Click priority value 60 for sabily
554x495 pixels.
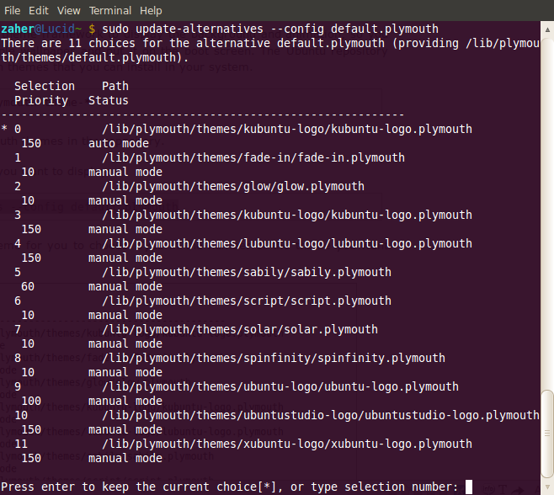(x=28, y=286)
